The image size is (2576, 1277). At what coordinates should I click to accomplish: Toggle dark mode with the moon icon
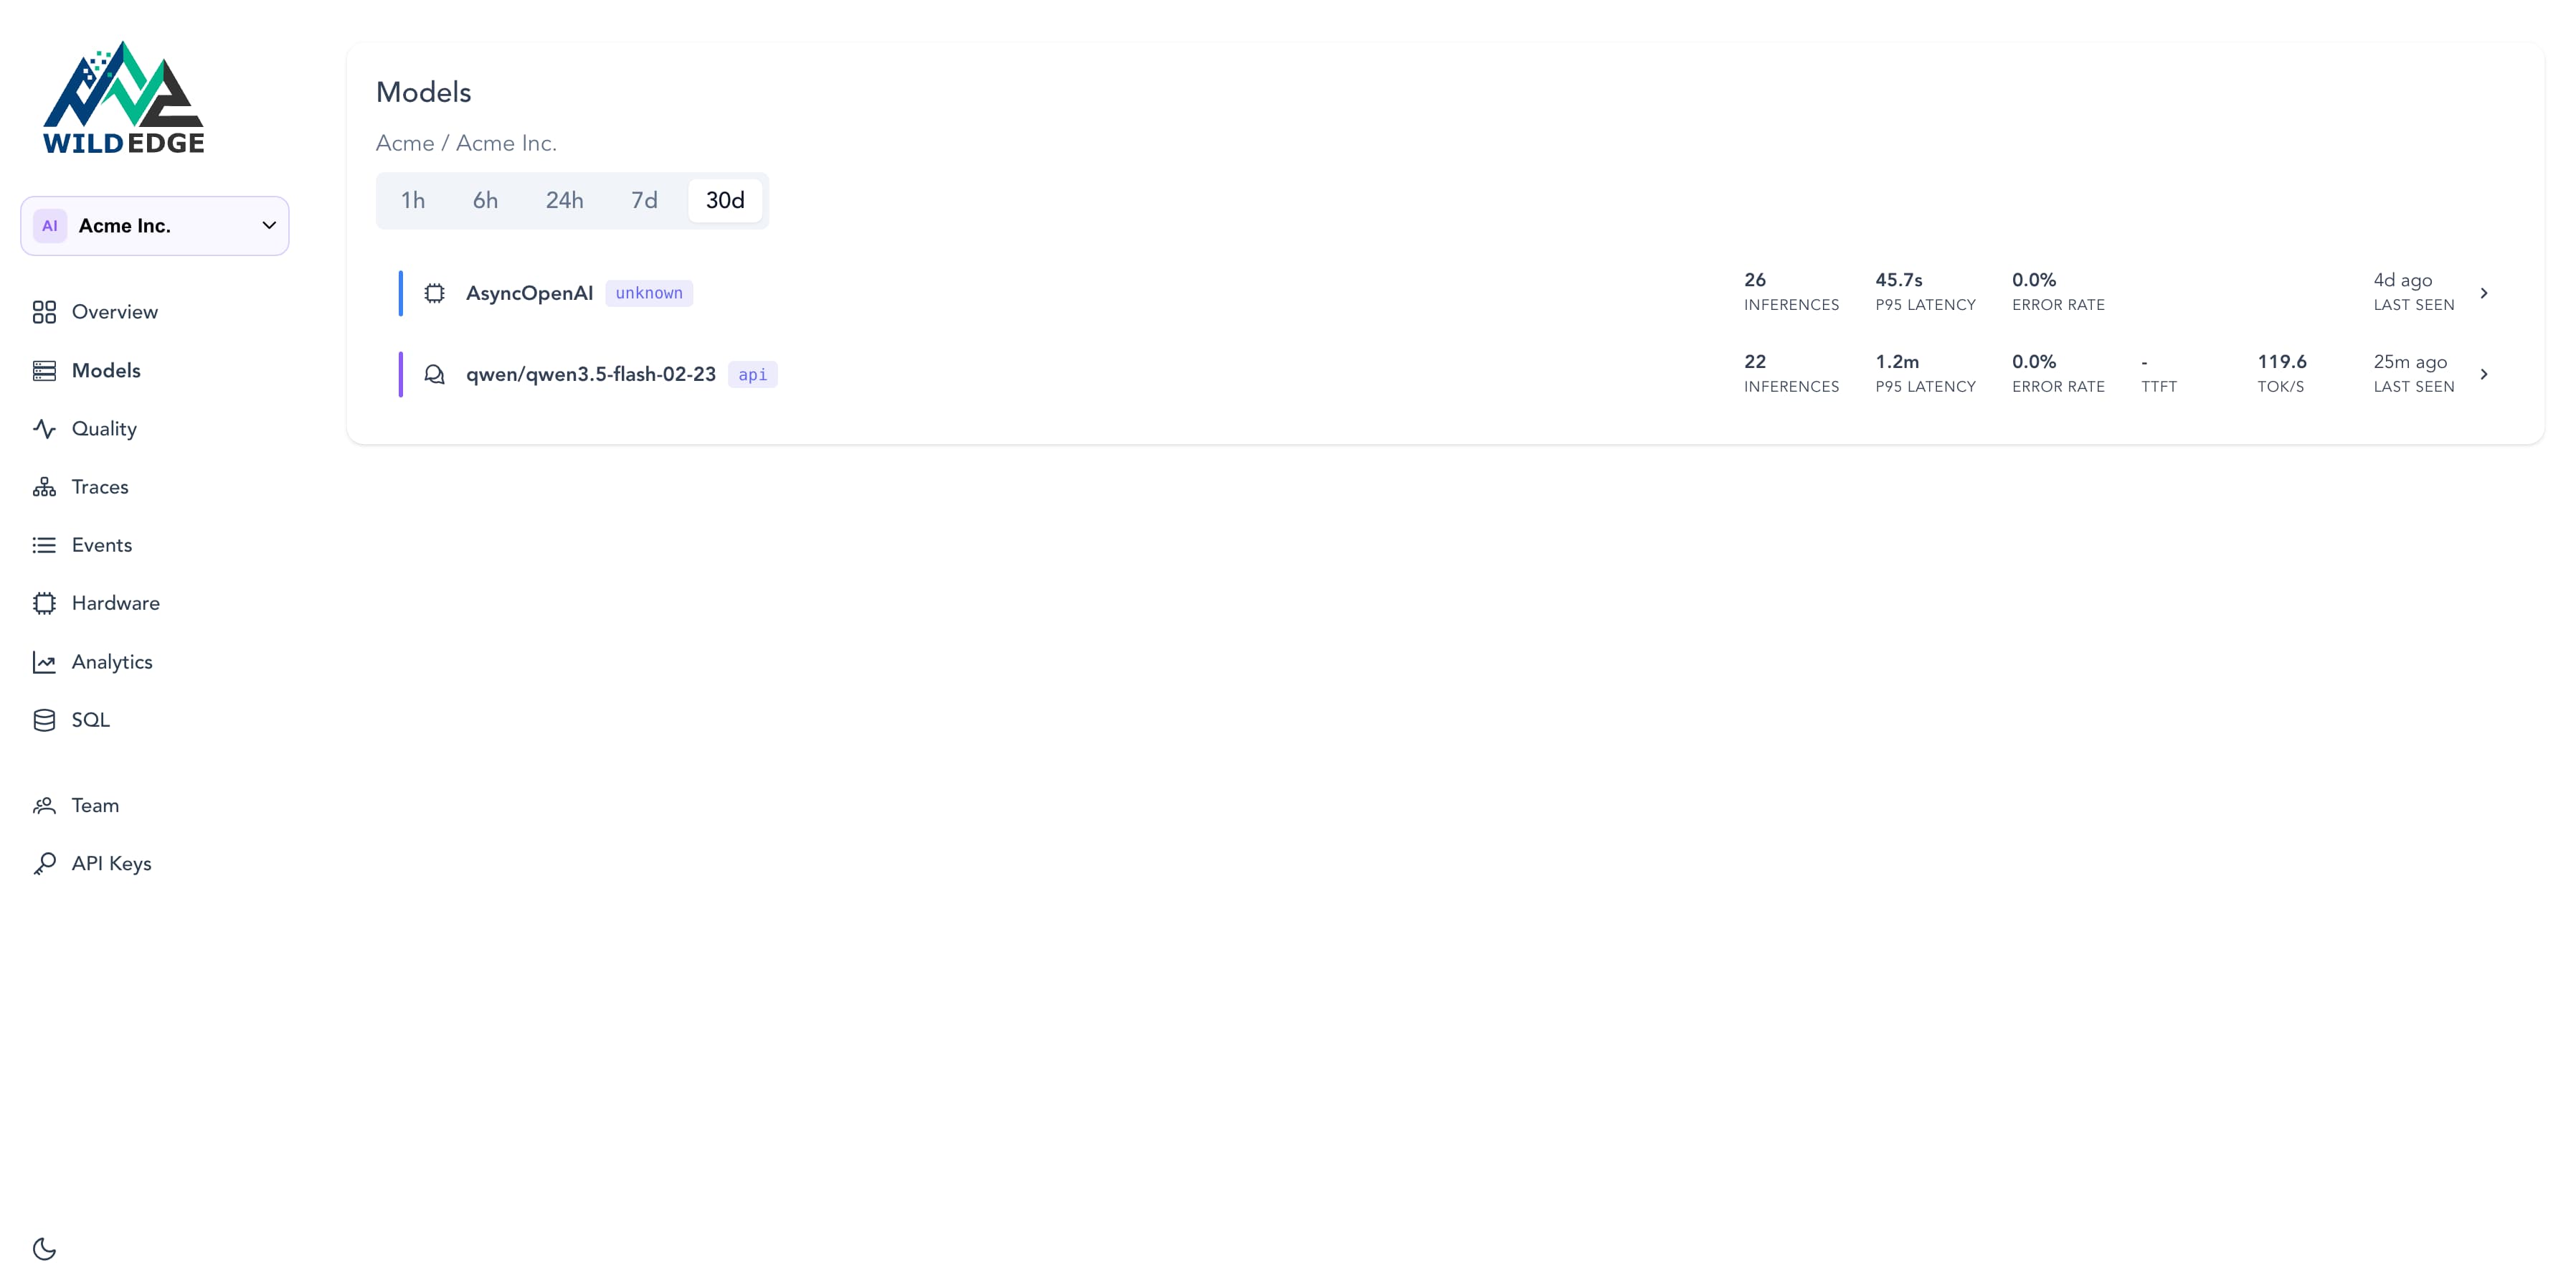[43, 1248]
